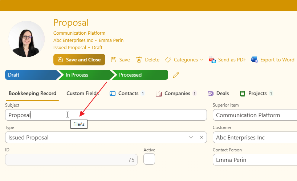This screenshot has width=297, height=181.
Task: Click the Save floppy disk icon
Action: (114, 60)
